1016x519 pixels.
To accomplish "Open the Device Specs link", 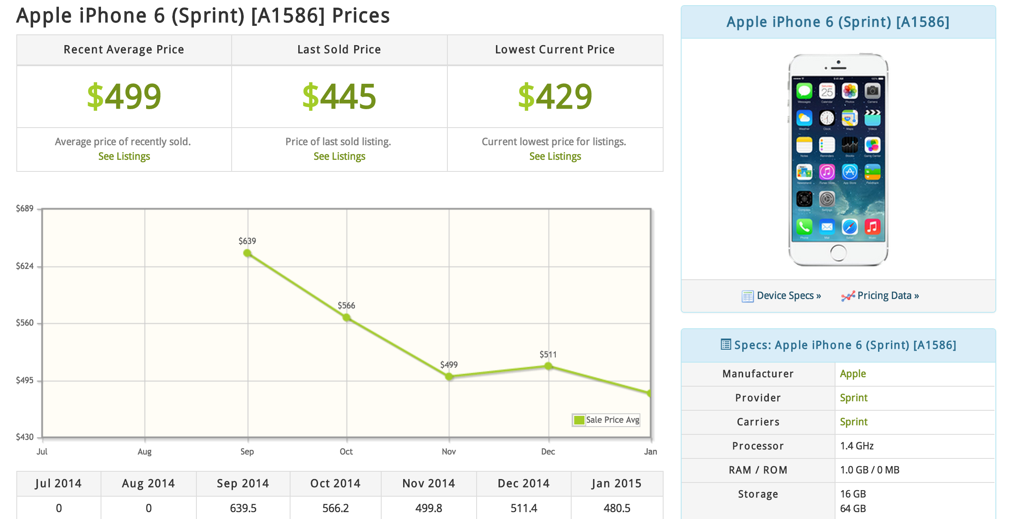I will click(789, 296).
